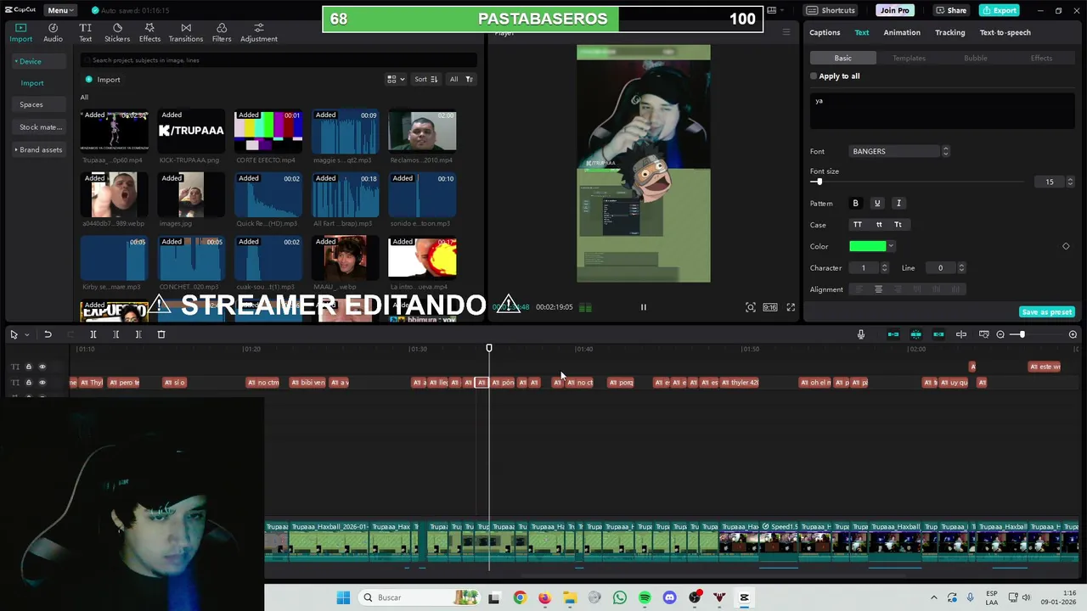Viewport: 1087px width, 611px height.
Task: Click the 9:16 aspect ratio button
Action: tap(769, 307)
